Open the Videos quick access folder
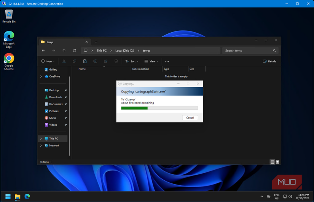Viewport: 314px width, 202px height. [x=53, y=125]
